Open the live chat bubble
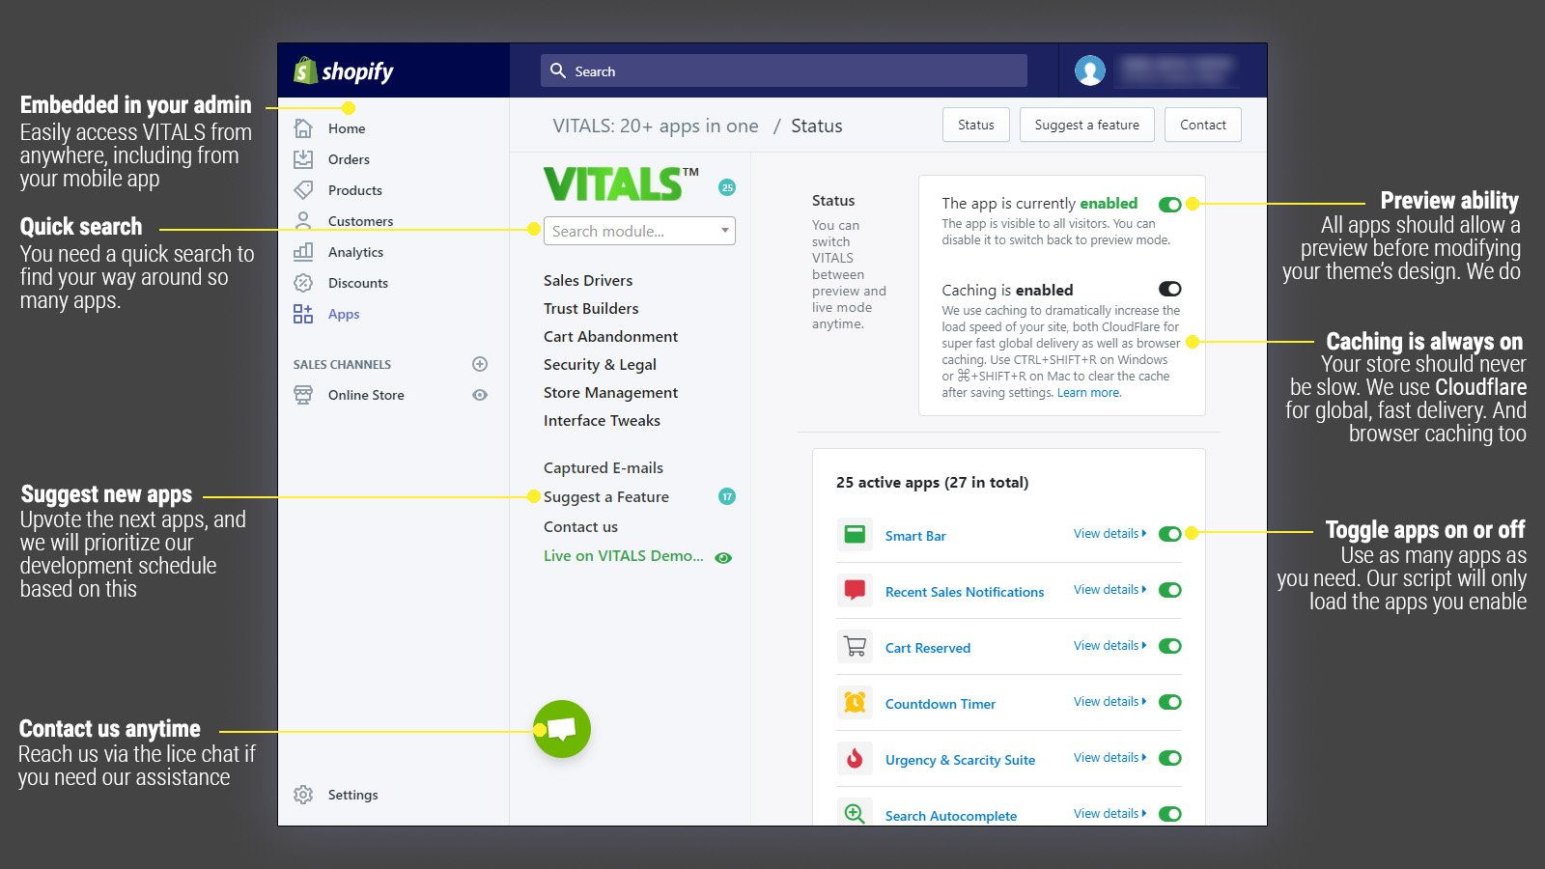 (x=562, y=729)
